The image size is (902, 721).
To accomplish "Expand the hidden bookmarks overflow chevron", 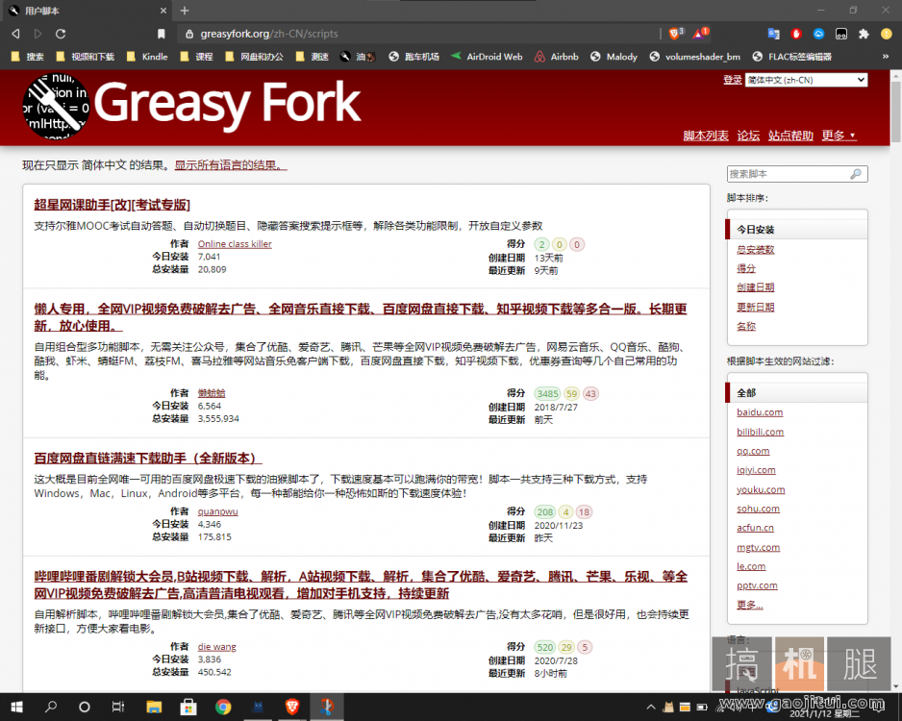I will (886, 57).
